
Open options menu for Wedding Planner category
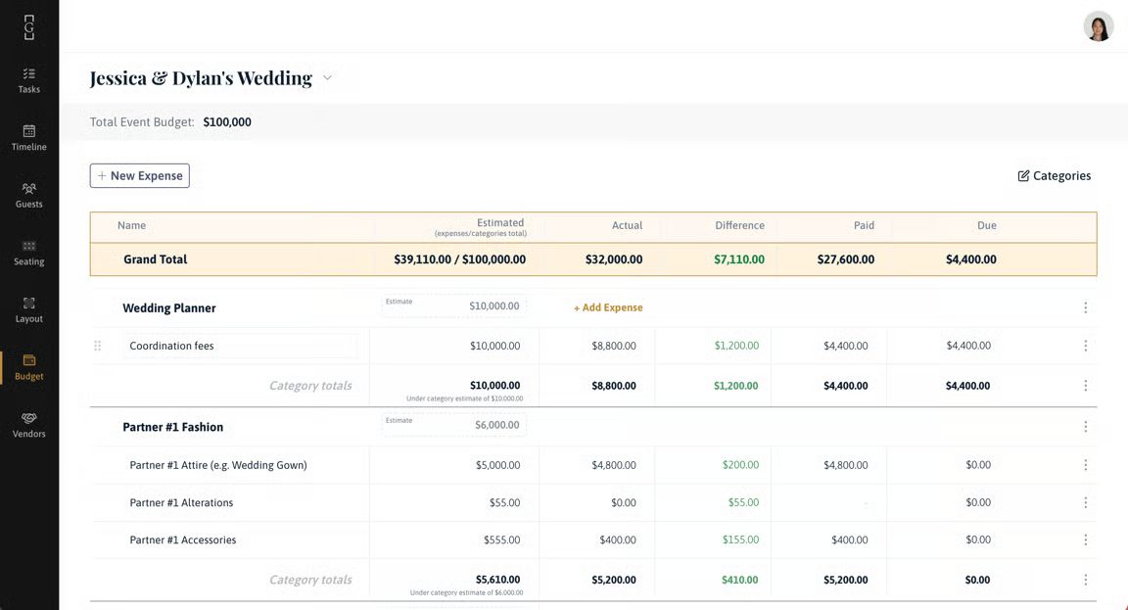1085,307
